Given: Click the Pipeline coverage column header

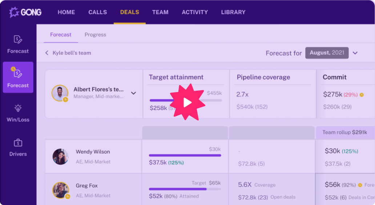Looking at the screenshot, I should [x=263, y=77].
